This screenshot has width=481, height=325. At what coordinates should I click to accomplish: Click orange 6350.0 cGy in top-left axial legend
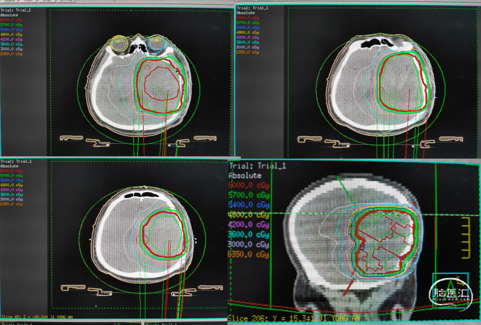click(11, 54)
